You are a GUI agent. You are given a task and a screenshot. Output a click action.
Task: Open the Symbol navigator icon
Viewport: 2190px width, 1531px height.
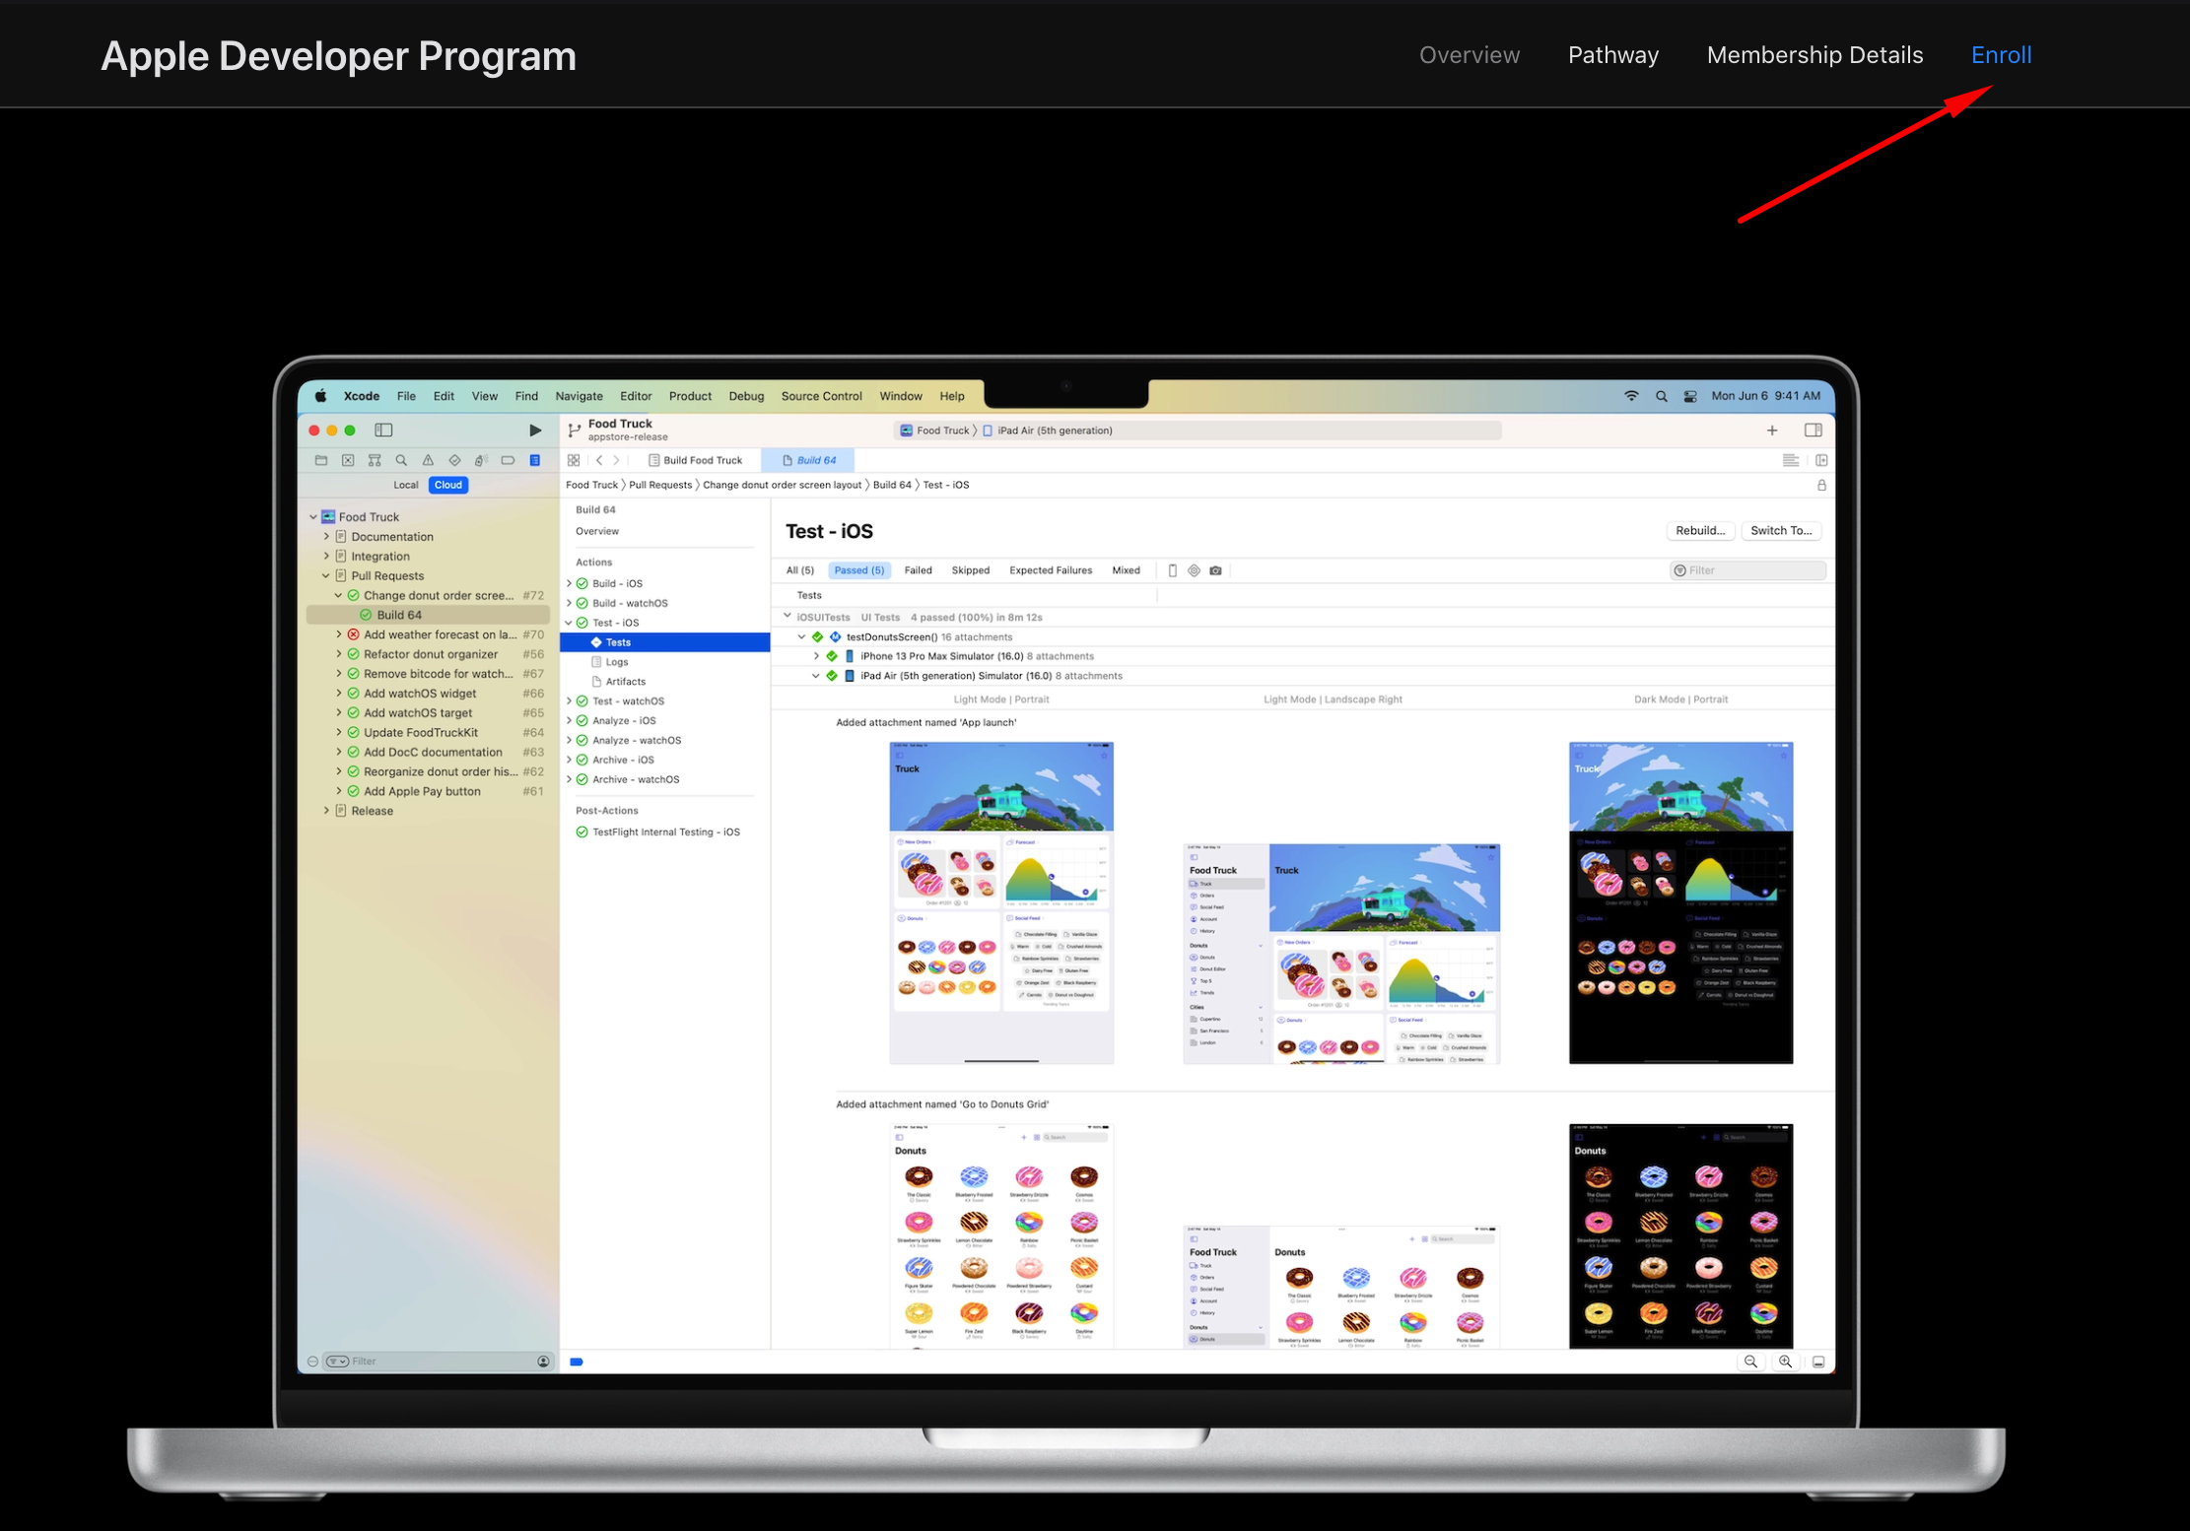(375, 460)
